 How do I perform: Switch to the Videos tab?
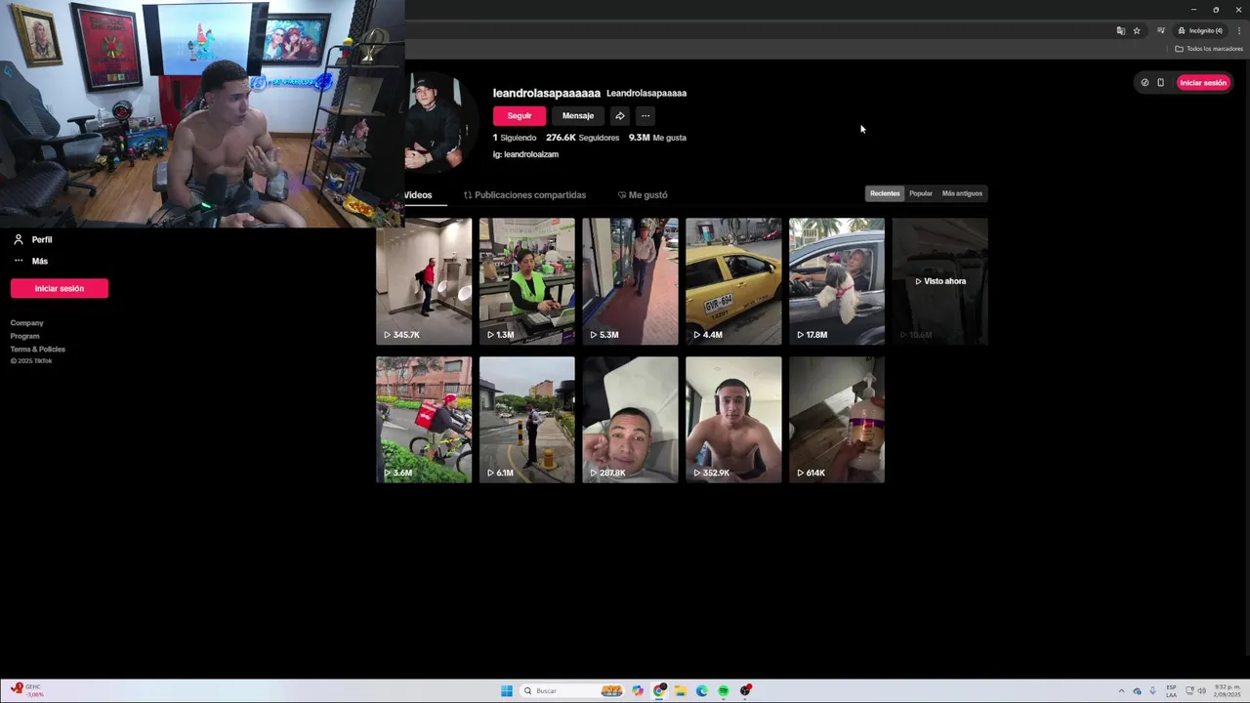418,195
